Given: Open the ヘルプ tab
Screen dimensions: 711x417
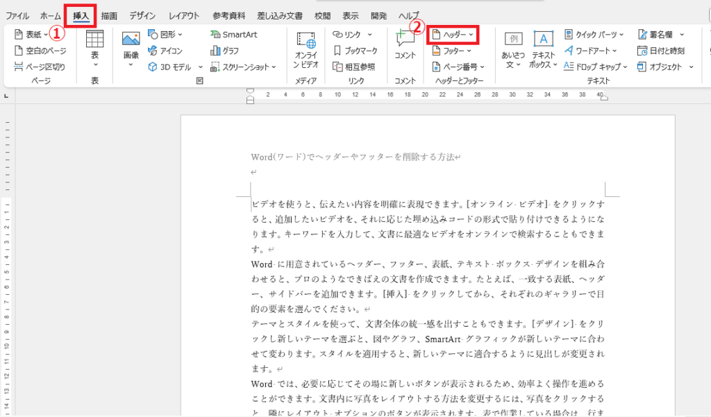Looking at the screenshot, I should (x=408, y=16).
